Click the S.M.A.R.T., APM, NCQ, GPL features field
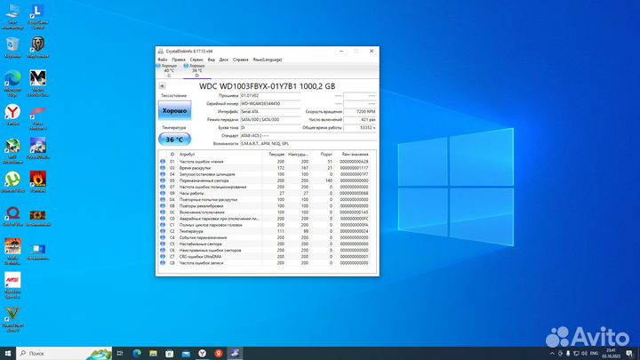 pyautogui.click(x=308, y=144)
